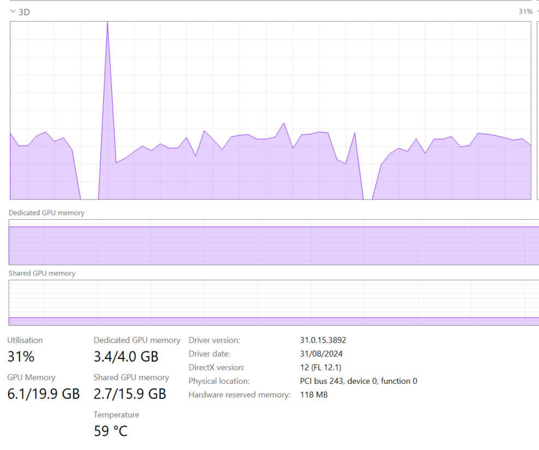Select driver date 31/08/2024
Screen dimensions: 539x450
click(321, 353)
